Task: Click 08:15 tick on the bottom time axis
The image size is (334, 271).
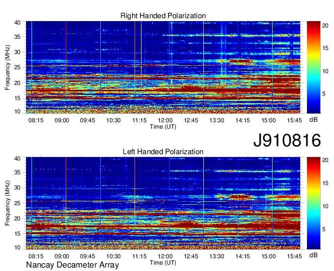Action: click(36, 256)
